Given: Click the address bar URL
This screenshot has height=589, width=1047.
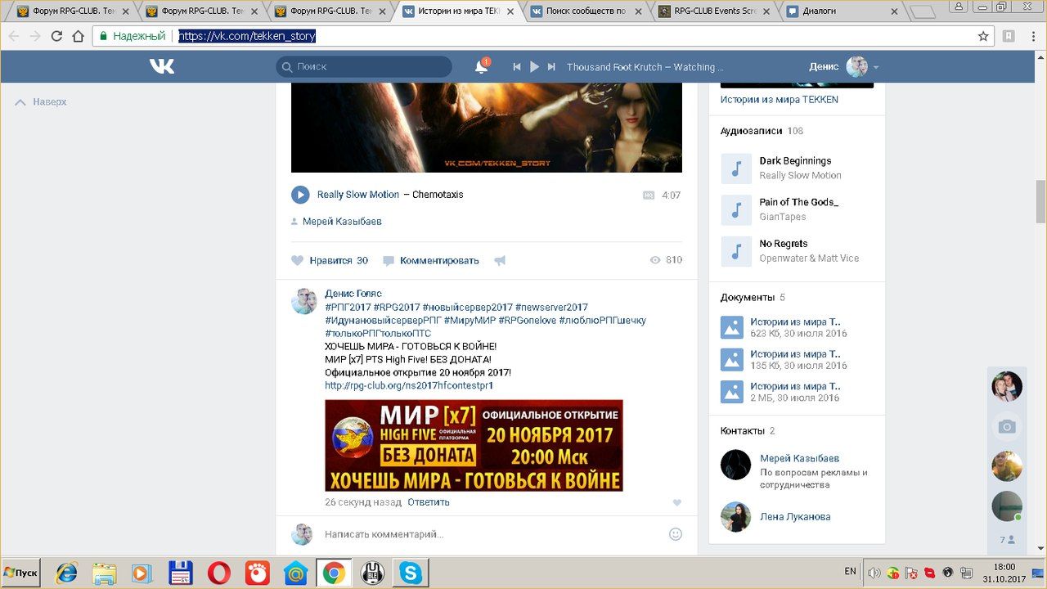Looking at the screenshot, I should coord(247,36).
